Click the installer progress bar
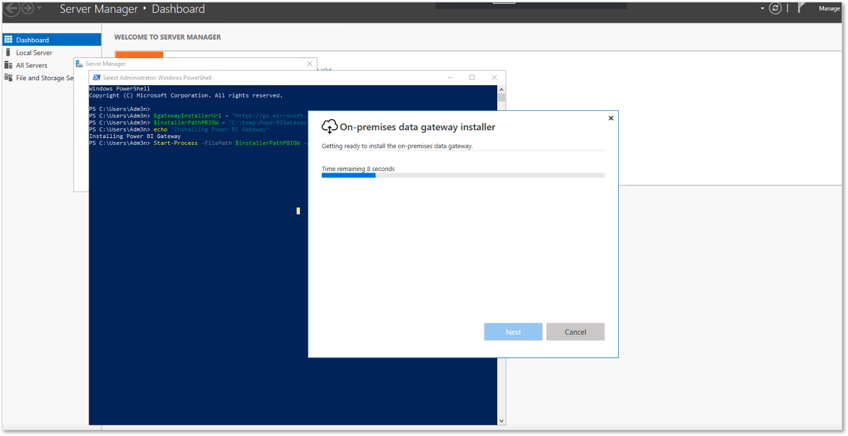848x436 pixels. pyautogui.click(x=463, y=175)
